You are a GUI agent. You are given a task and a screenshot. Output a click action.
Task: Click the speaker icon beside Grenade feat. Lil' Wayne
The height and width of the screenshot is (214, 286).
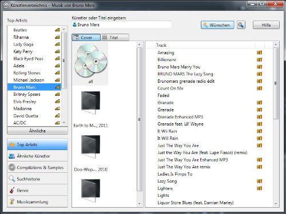click(259, 124)
